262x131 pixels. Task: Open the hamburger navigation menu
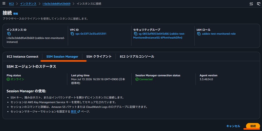(4, 4)
